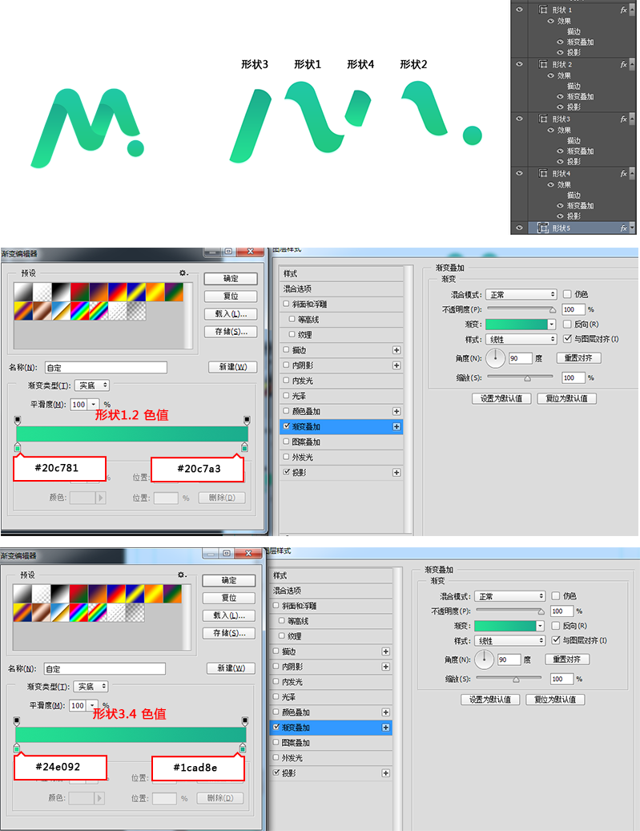The height and width of the screenshot is (831, 640).
Task: Click the shape thumbnail icon of layer 形状4
Action: coord(543,173)
